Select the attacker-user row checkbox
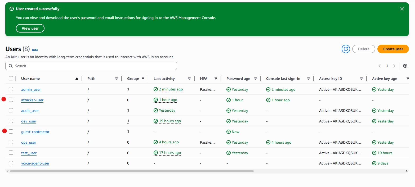 click(x=11, y=100)
